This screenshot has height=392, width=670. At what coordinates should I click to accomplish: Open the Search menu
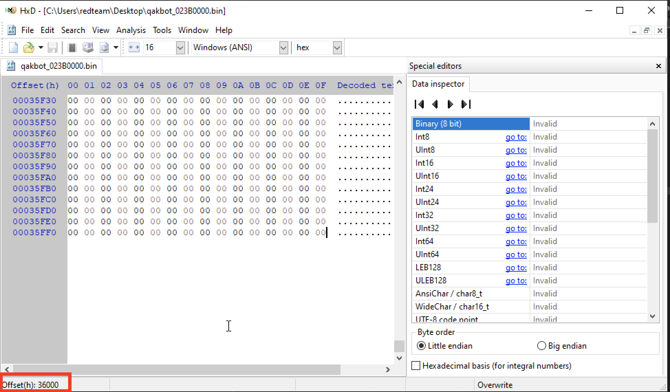coord(73,30)
